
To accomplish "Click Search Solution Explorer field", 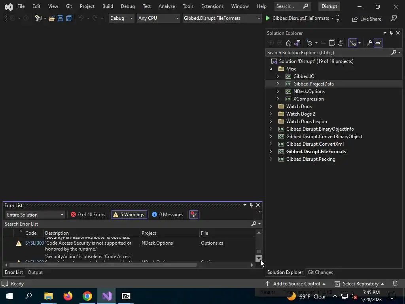I will 327,53.
